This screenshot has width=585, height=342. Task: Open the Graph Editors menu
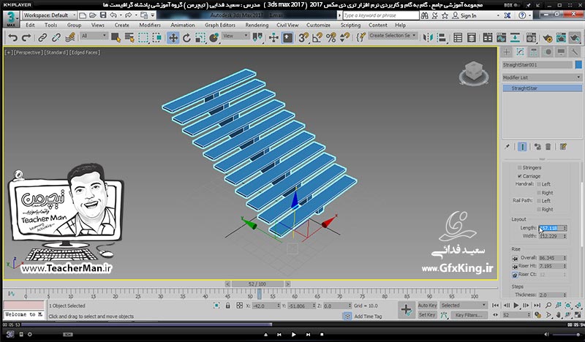tap(220, 25)
